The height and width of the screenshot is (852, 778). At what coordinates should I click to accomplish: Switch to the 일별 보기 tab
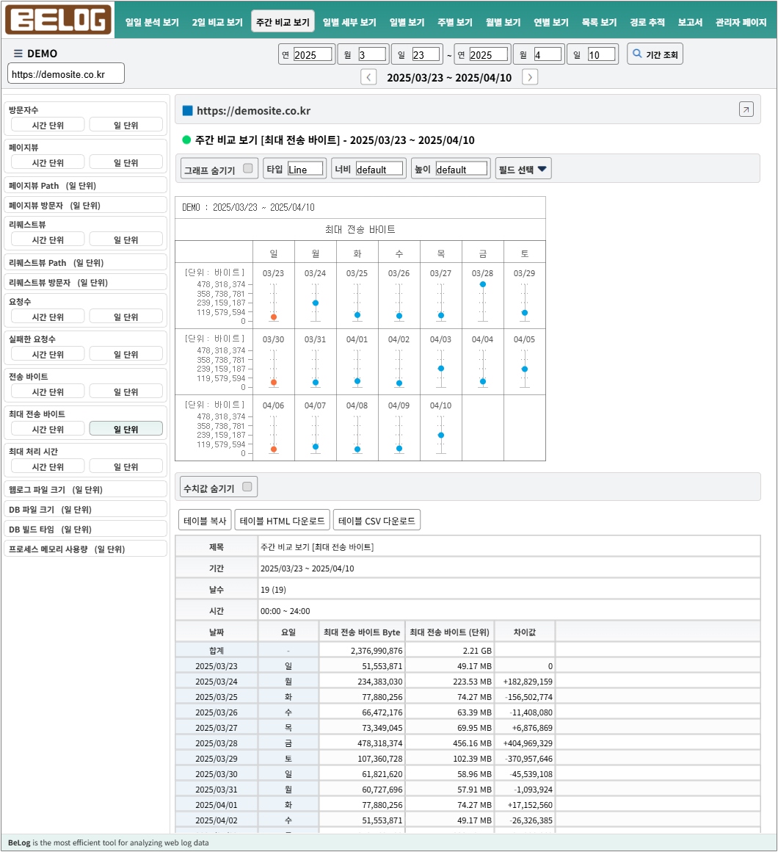(x=407, y=22)
